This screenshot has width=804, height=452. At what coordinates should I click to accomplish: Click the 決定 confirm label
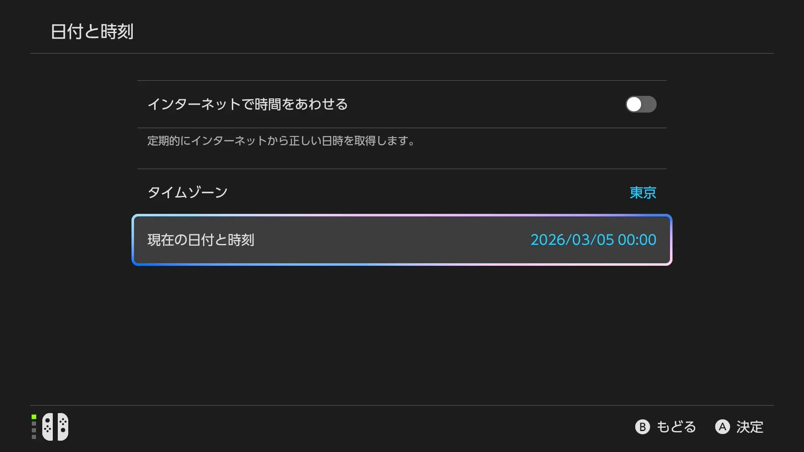pyautogui.click(x=750, y=427)
